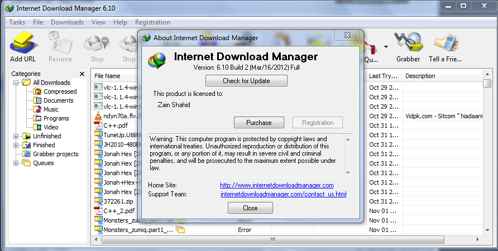498x251 pixels.
Task: Open the Help menu
Action: coord(120,22)
